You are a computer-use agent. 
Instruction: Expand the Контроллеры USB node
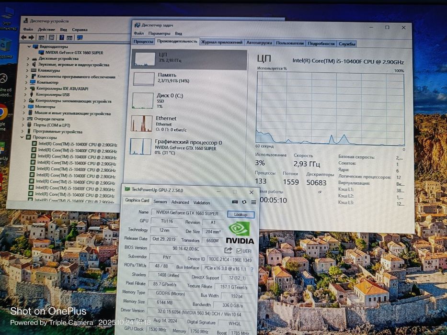(25, 95)
